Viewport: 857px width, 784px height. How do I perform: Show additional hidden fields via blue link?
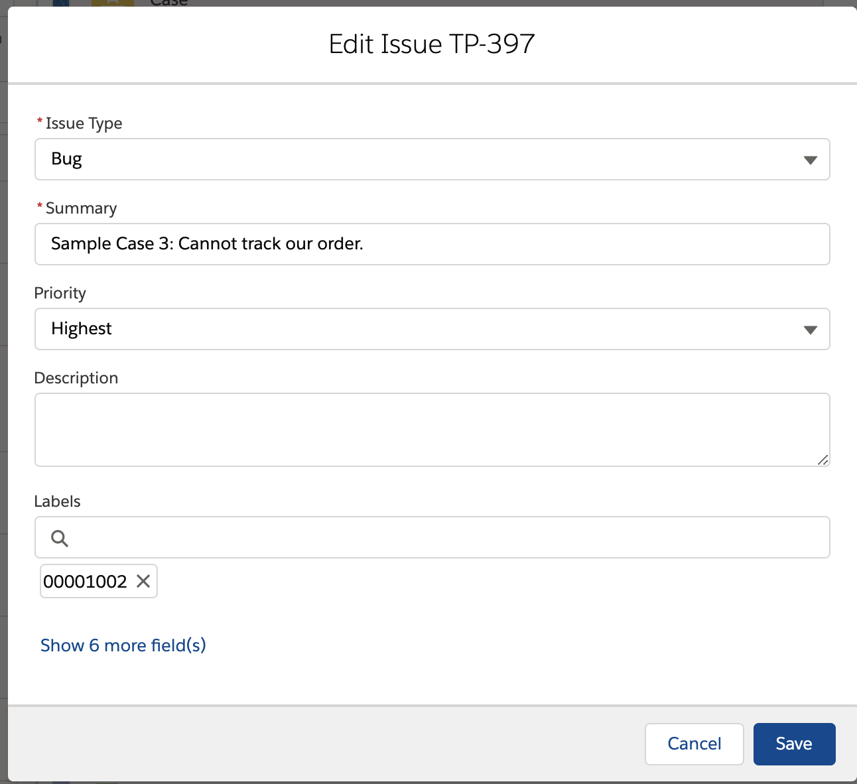click(123, 645)
